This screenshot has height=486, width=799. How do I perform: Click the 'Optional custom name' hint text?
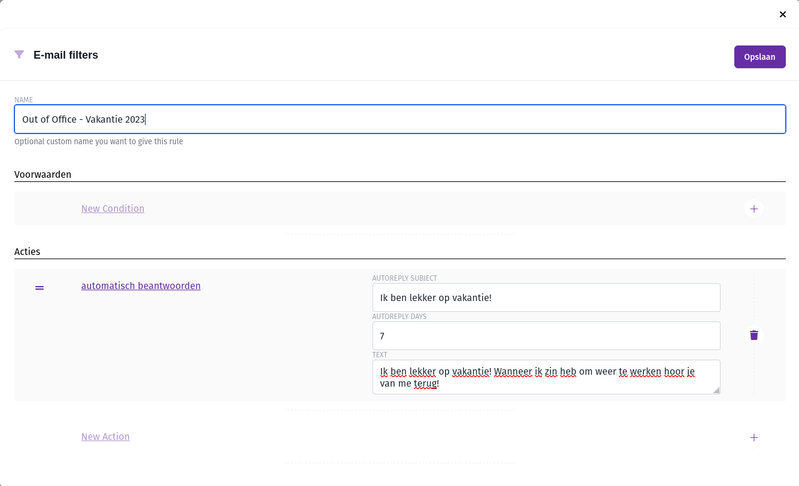click(99, 142)
